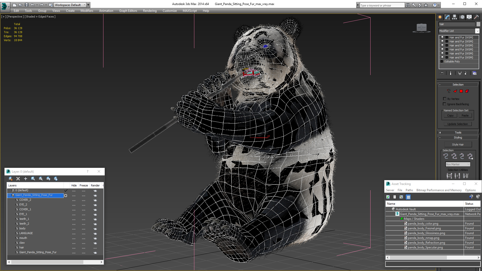Click the keyword search input field

point(382,5)
